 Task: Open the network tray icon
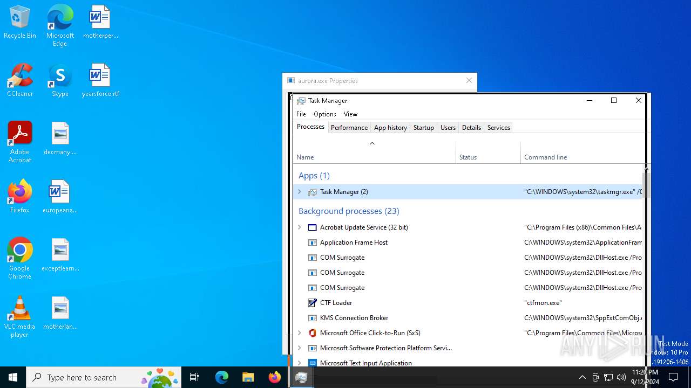[608, 377]
